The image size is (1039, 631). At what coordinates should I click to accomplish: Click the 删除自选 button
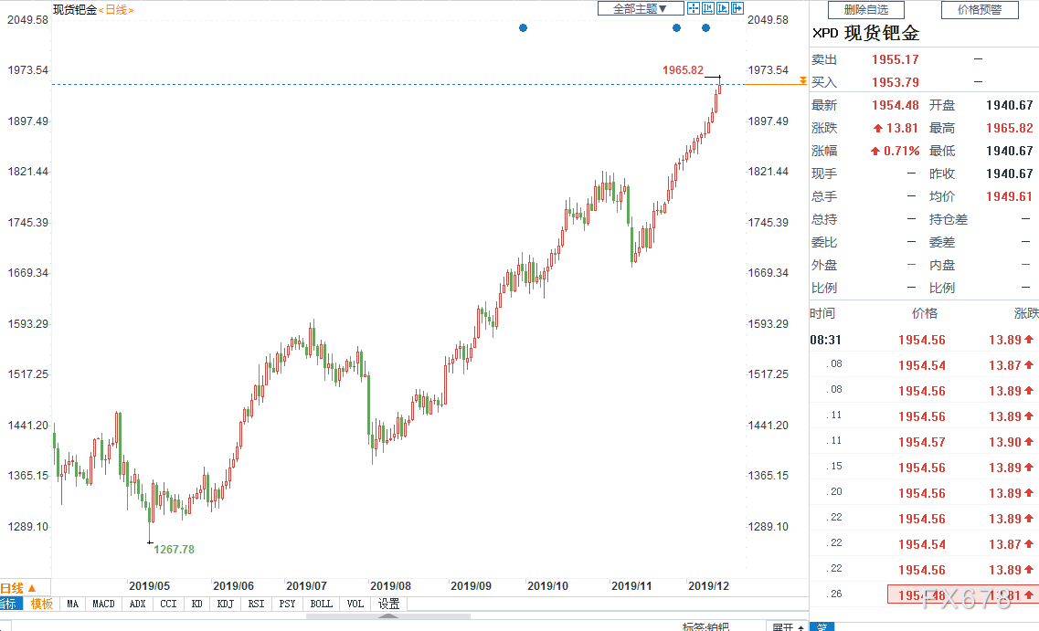point(866,10)
